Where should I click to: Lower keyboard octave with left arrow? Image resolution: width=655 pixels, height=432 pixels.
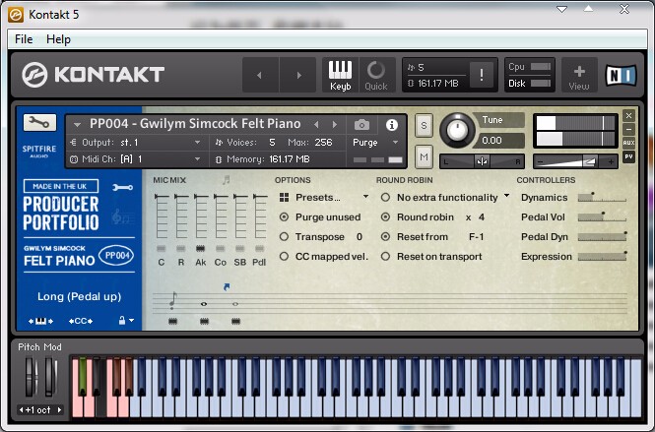click(x=21, y=410)
